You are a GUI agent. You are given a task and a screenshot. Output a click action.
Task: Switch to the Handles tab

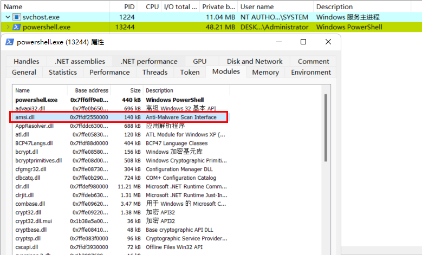tap(27, 61)
